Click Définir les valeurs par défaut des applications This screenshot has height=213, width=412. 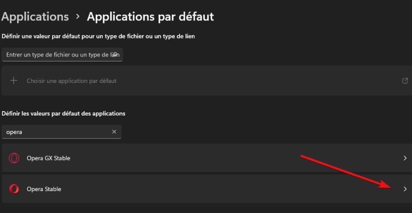point(63,114)
